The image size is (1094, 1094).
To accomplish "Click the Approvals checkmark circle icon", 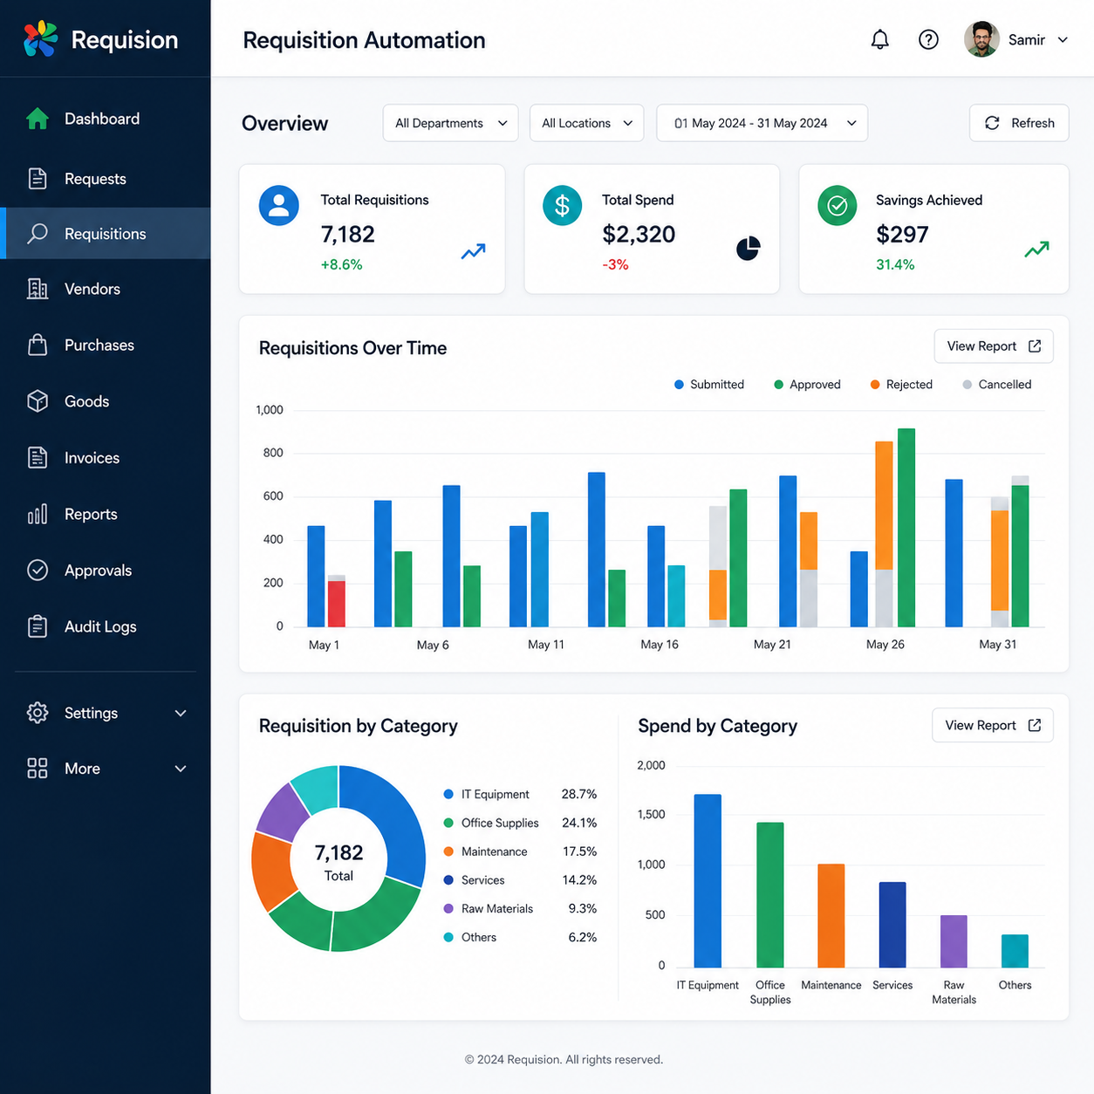I will tap(38, 570).
